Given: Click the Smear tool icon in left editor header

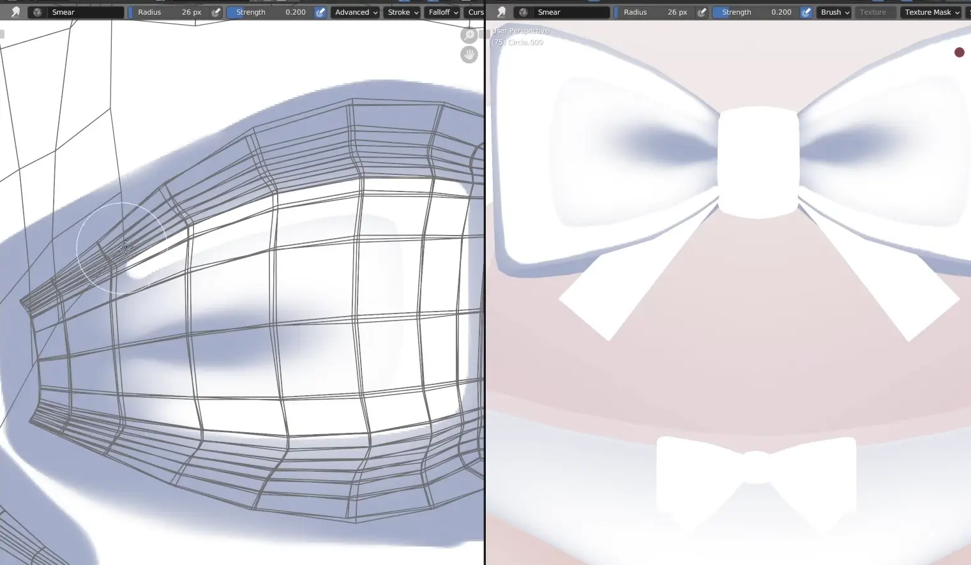Looking at the screenshot, I should click(15, 12).
